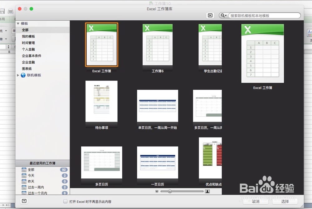This screenshot has width=312, height=209.
Task: Choose 单页日历，一周从周一开始 template
Action: [x=157, y=106]
